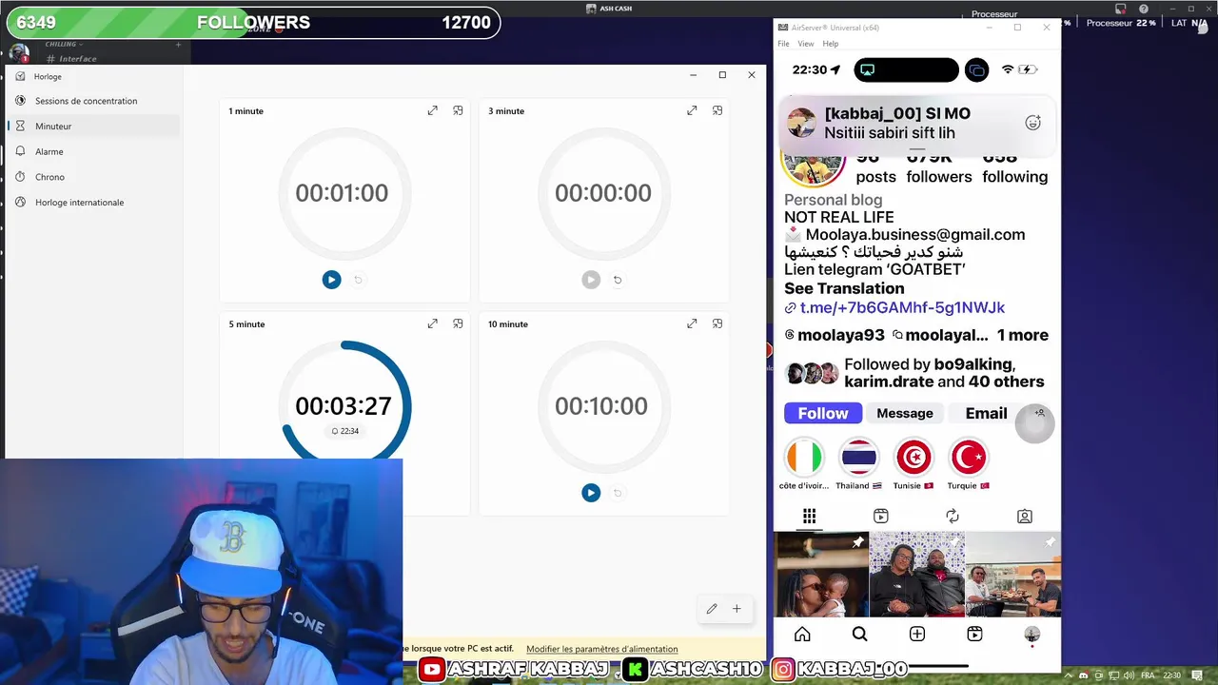Switch to the tagged photos tab

(x=1025, y=516)
